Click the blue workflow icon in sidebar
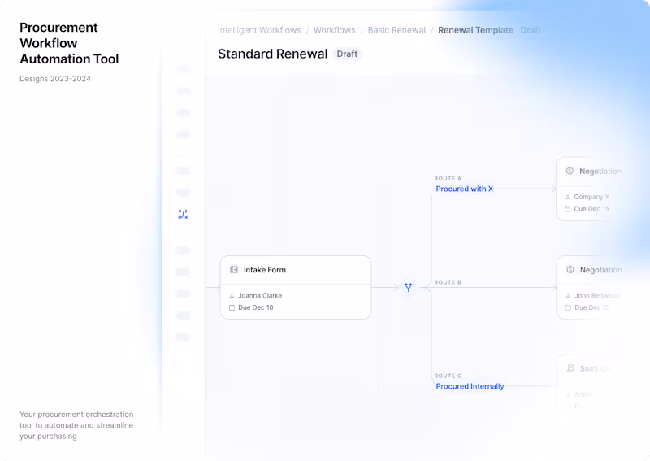 pyautogui.click(x=183, y=215)
